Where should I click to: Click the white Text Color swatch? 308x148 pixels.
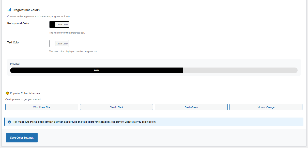(52, 44)
